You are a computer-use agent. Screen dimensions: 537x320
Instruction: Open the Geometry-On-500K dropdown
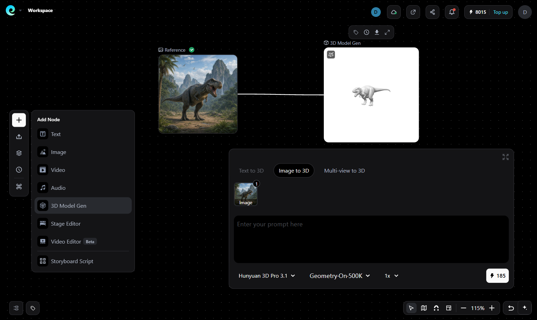click(340, 276)
